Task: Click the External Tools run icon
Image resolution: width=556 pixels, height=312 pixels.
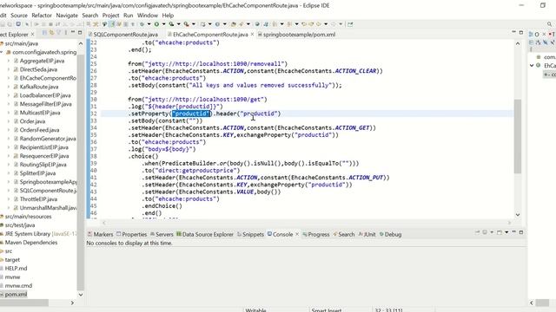Action: pos(186,24)
